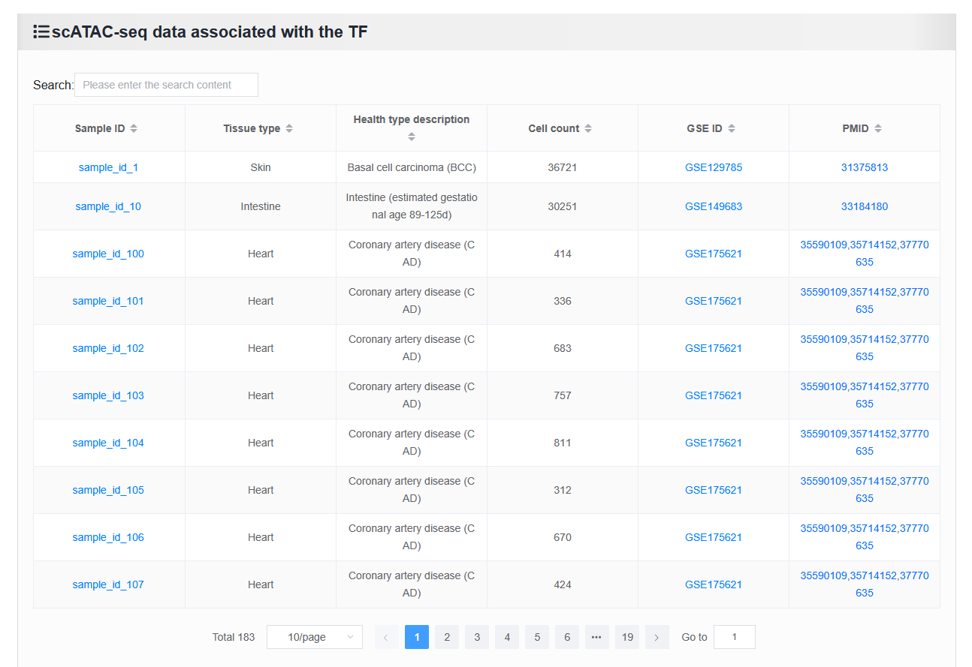The height and width of the screenshot is (667, 972).
Task: Open GSE129785 dataset link
Action: click(714, 167)
